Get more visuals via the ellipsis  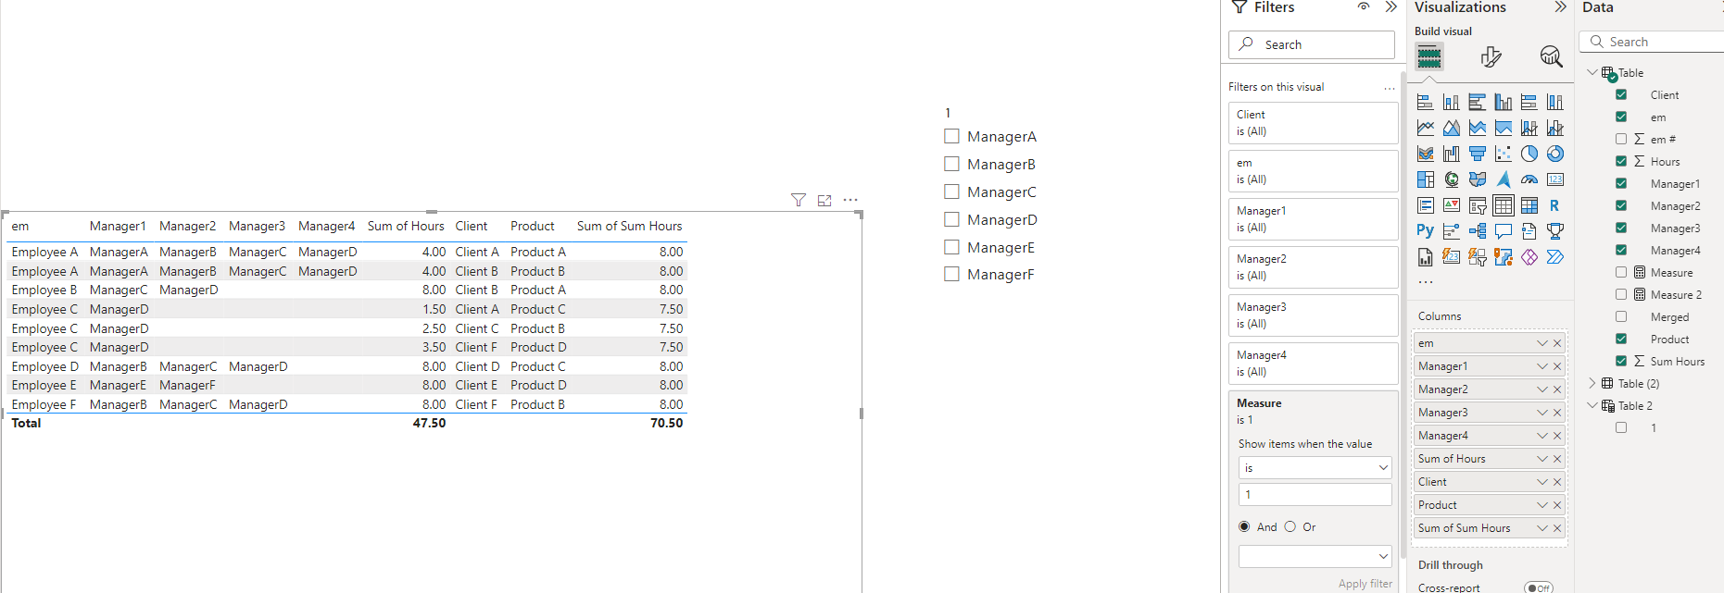pos(1426,281)
